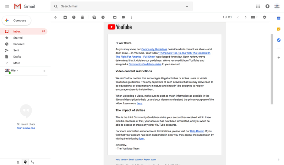Go back to inbox arrow
Screen dimensions: 284x165
point(56,17)
